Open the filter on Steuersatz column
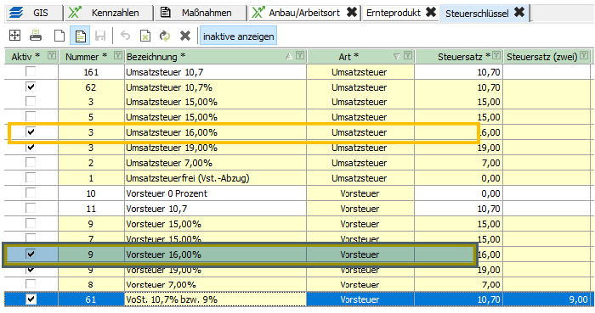This screenshot has height=313, width=595. click(496, 56)
